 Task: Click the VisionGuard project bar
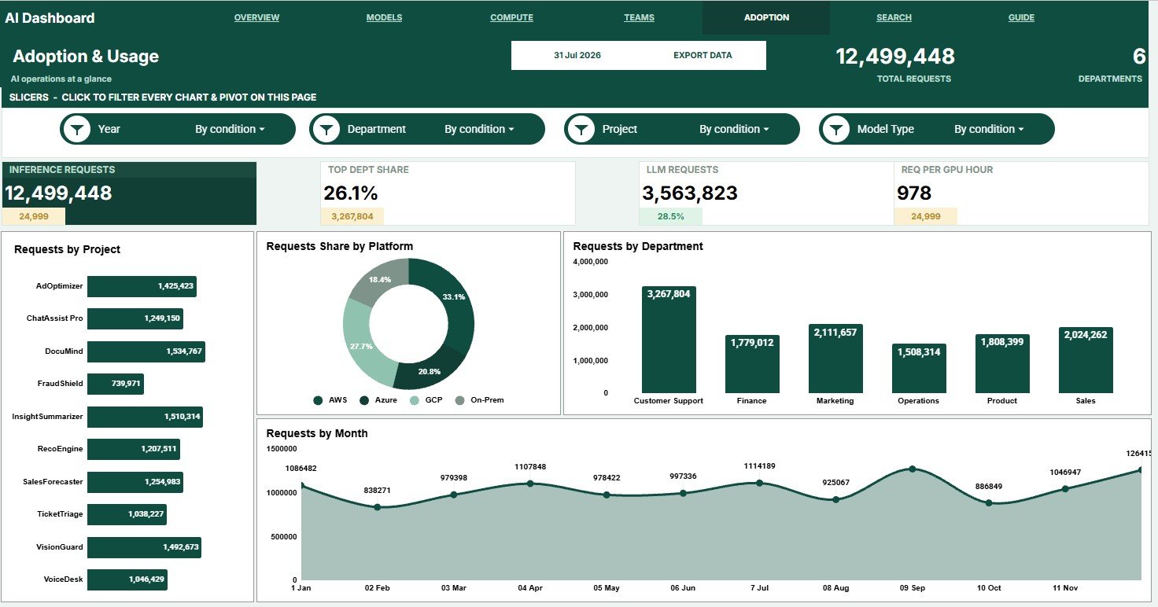[144, 547]
